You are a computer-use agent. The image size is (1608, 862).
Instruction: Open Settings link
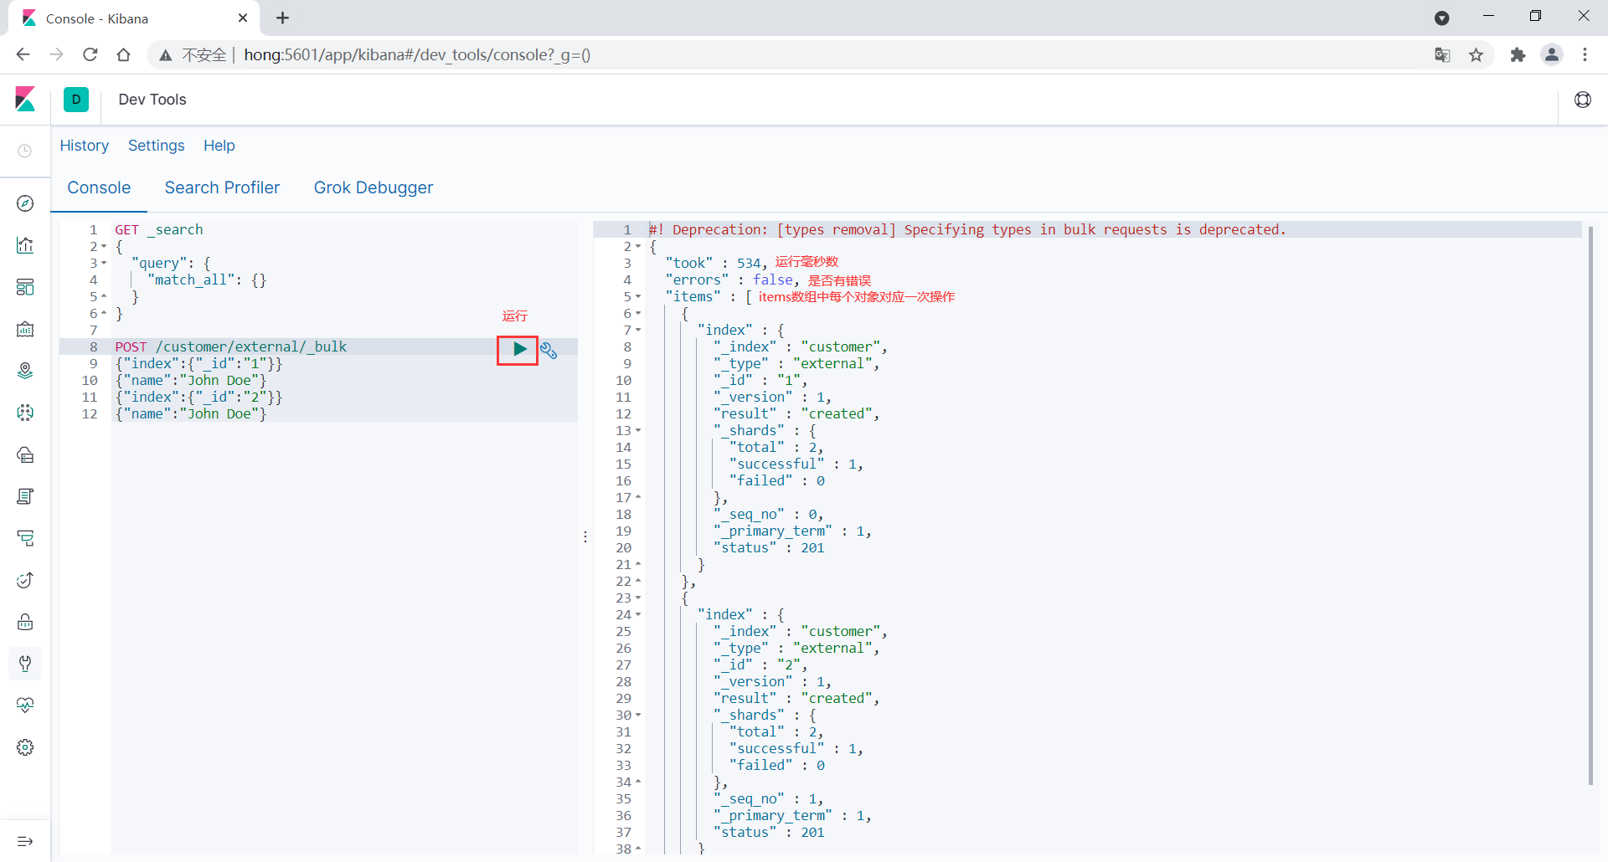click(157, 146)
